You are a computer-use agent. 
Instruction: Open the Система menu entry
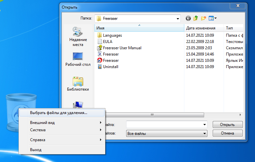click(x=62, y=130)
